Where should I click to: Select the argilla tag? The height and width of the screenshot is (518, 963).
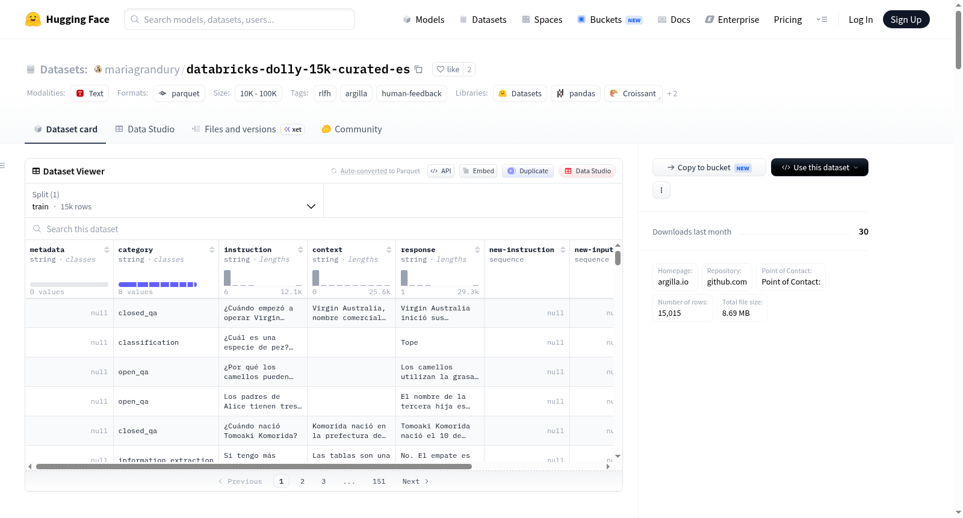(356, 93)
